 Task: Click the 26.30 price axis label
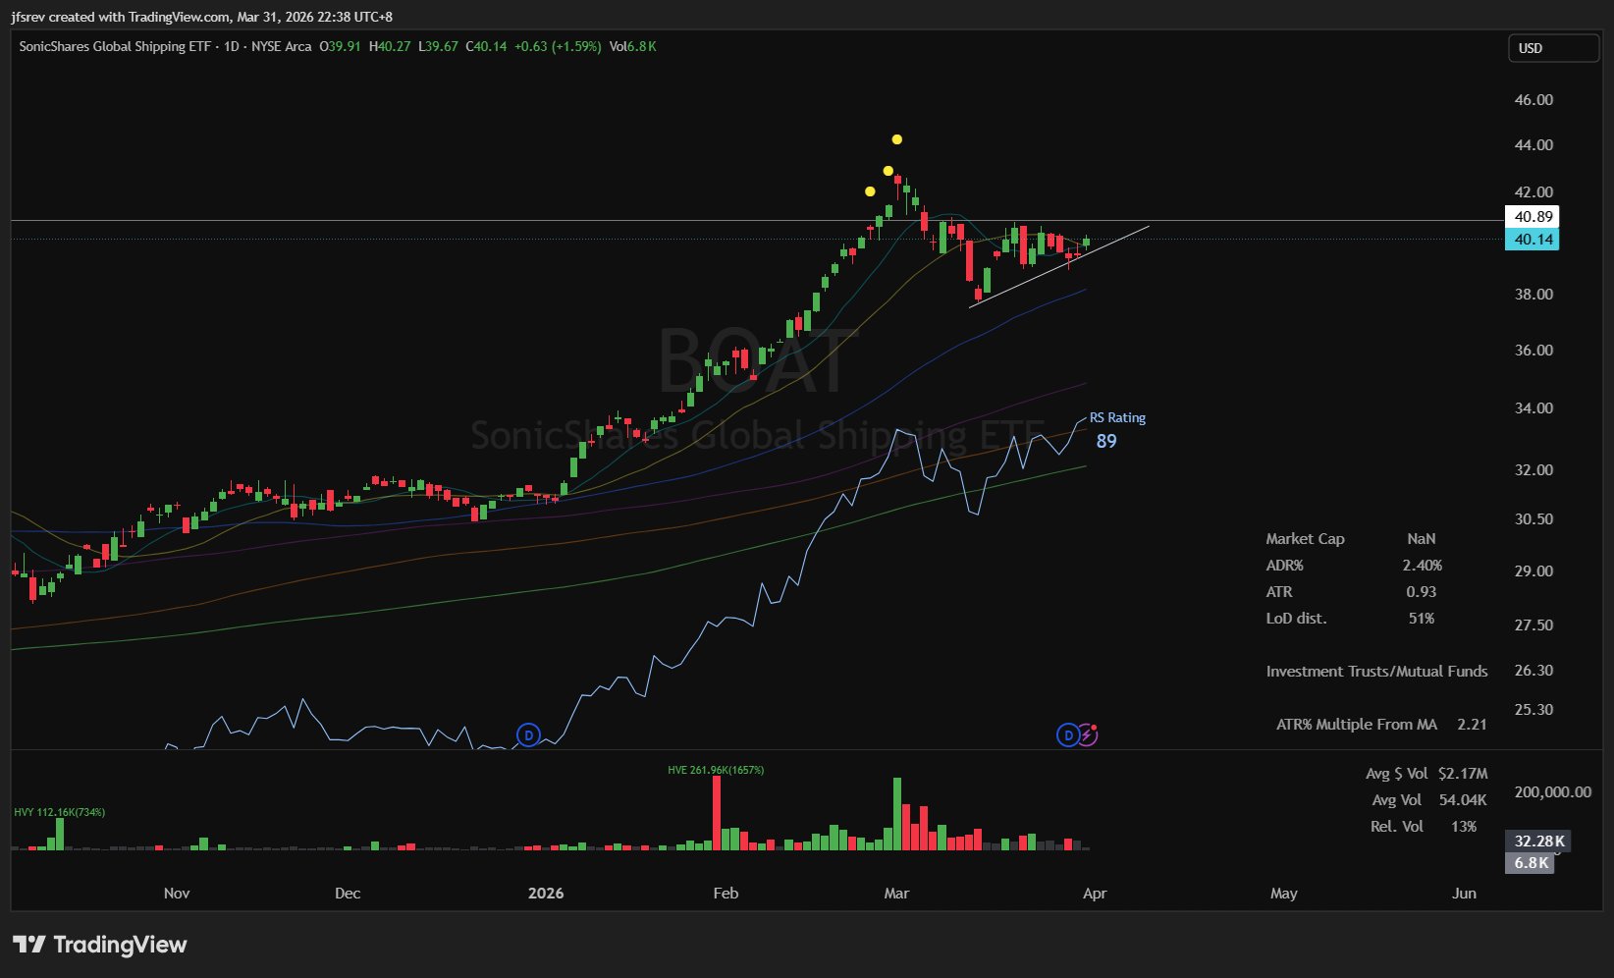tap(1533, 670)
